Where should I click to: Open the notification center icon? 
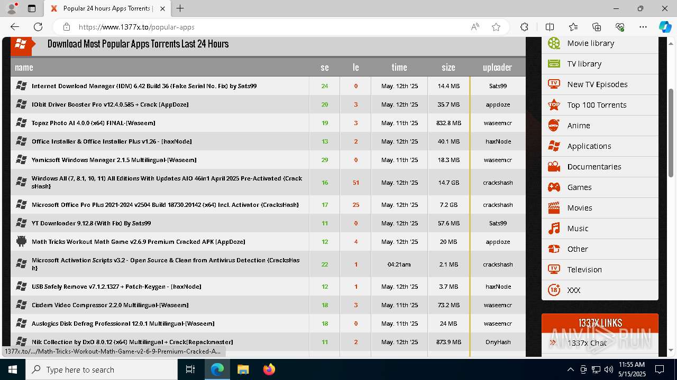660,369
